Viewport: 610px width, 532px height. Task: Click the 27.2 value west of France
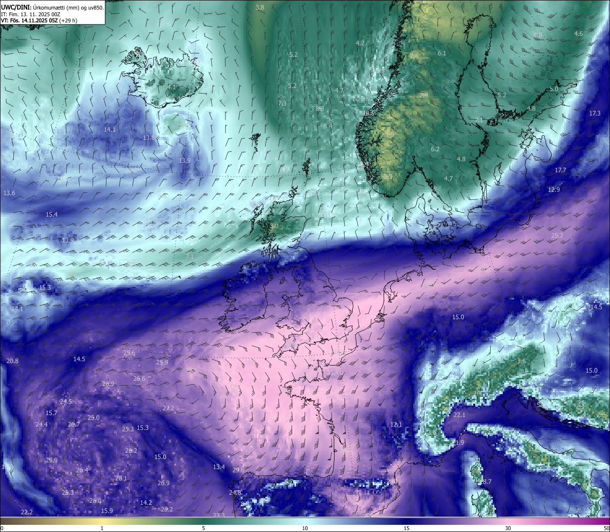click(x=168, y=408)
